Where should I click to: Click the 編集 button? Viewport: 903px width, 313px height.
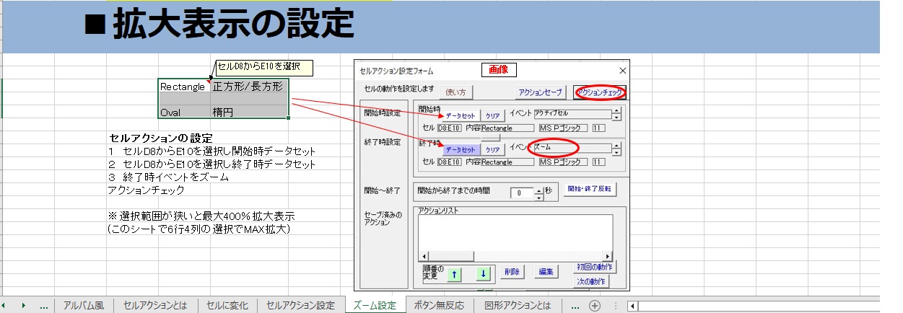coord(546,272)
